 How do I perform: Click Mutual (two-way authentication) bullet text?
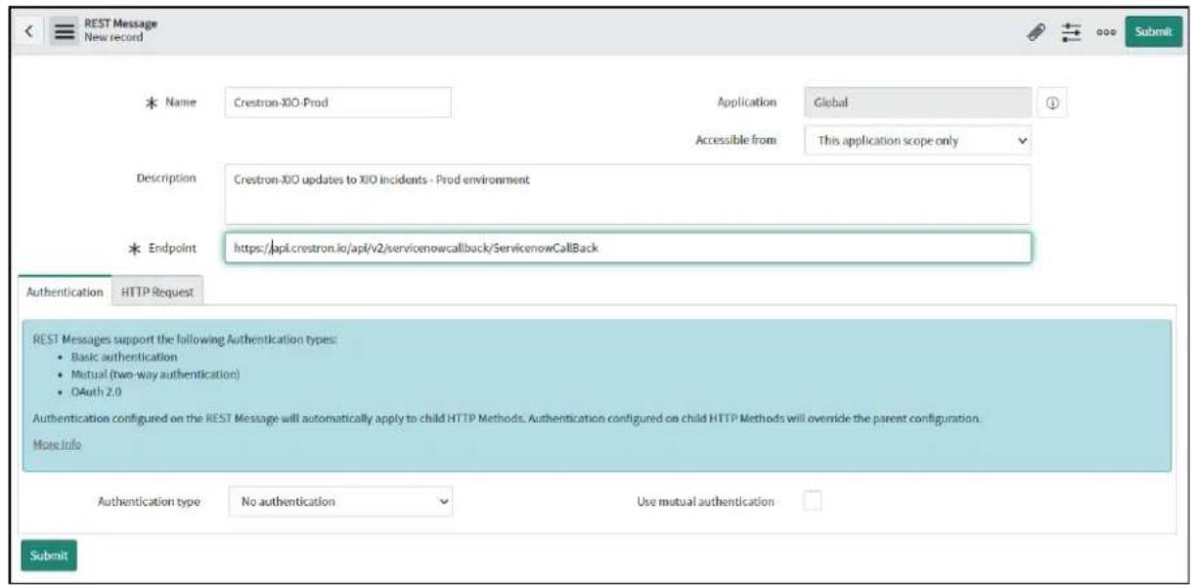154,374
